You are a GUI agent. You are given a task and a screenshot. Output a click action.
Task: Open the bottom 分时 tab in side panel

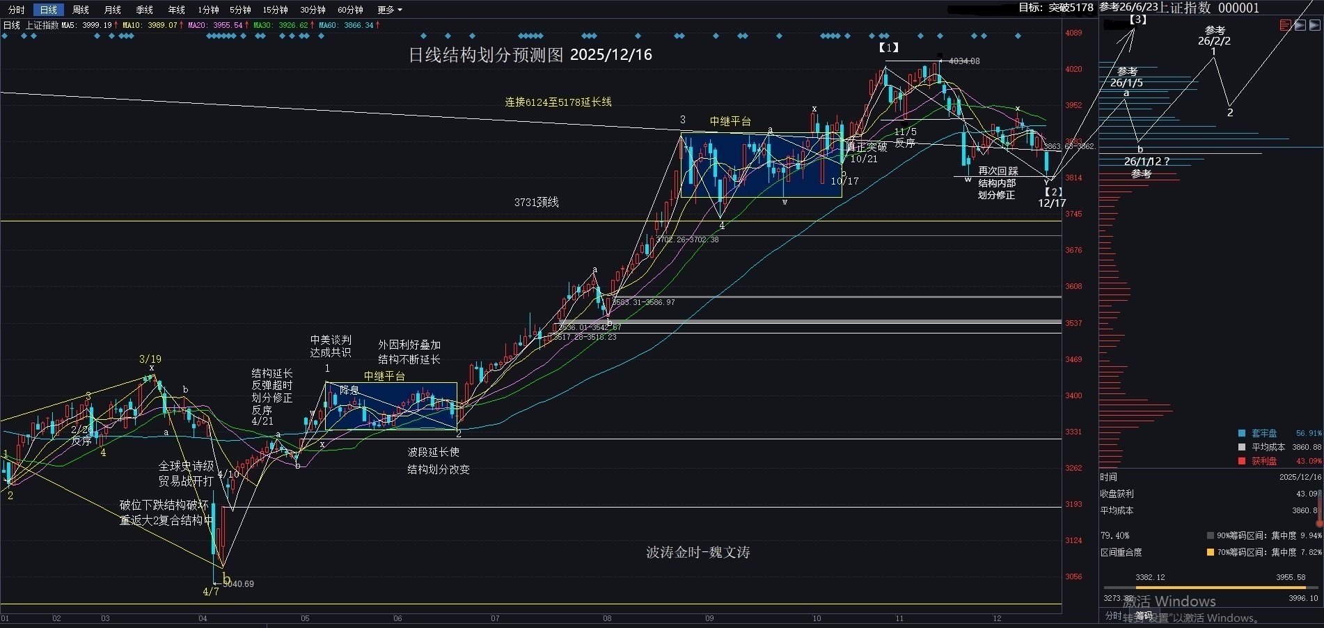coord(1114,615)
